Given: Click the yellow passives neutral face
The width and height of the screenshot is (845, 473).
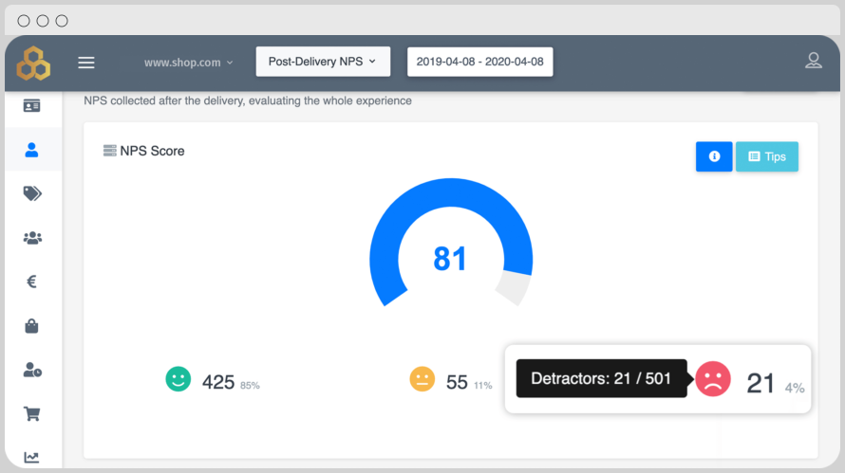Looking at the screenshot, I should pyautogui.click(x=422, y=379).
